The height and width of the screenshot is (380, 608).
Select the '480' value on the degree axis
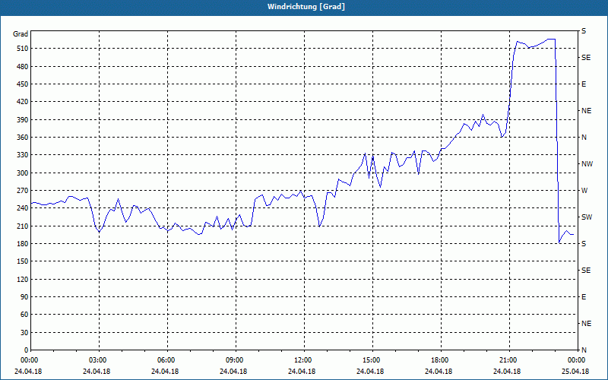pyautogui.click(x=23, y=67)
